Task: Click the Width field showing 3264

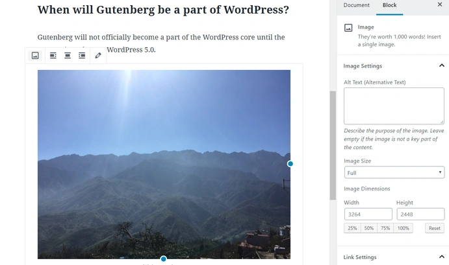Action: pyautogui.click(x=368, y=214)
